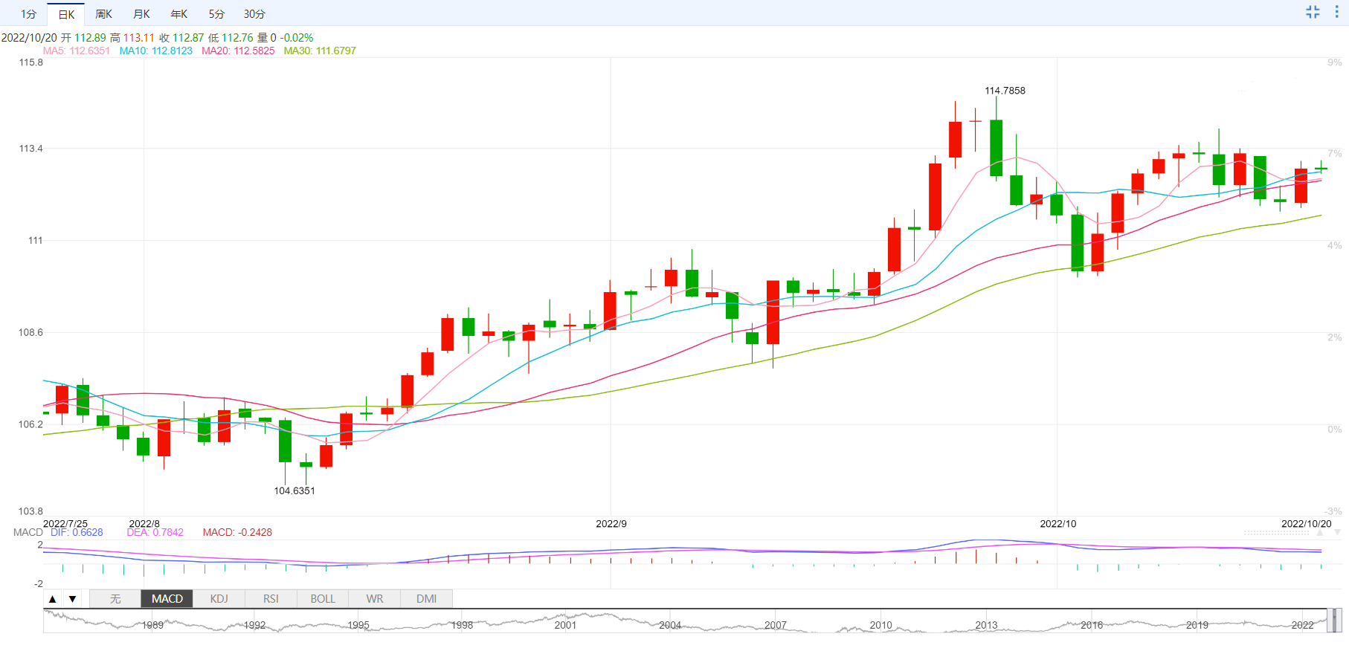Screen dimensions: 1349x651
Task: Click the up triangle arrow beside indicator tabs
Action: click(52, 599)
